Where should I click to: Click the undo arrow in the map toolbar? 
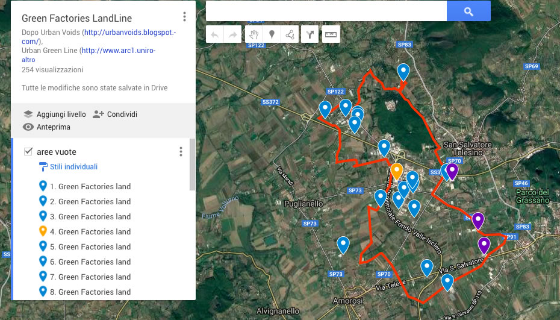pos(215,34)
